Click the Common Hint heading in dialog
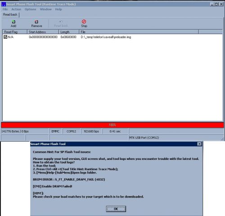Viewport: 225px width, 216px height. pos(62,152)
